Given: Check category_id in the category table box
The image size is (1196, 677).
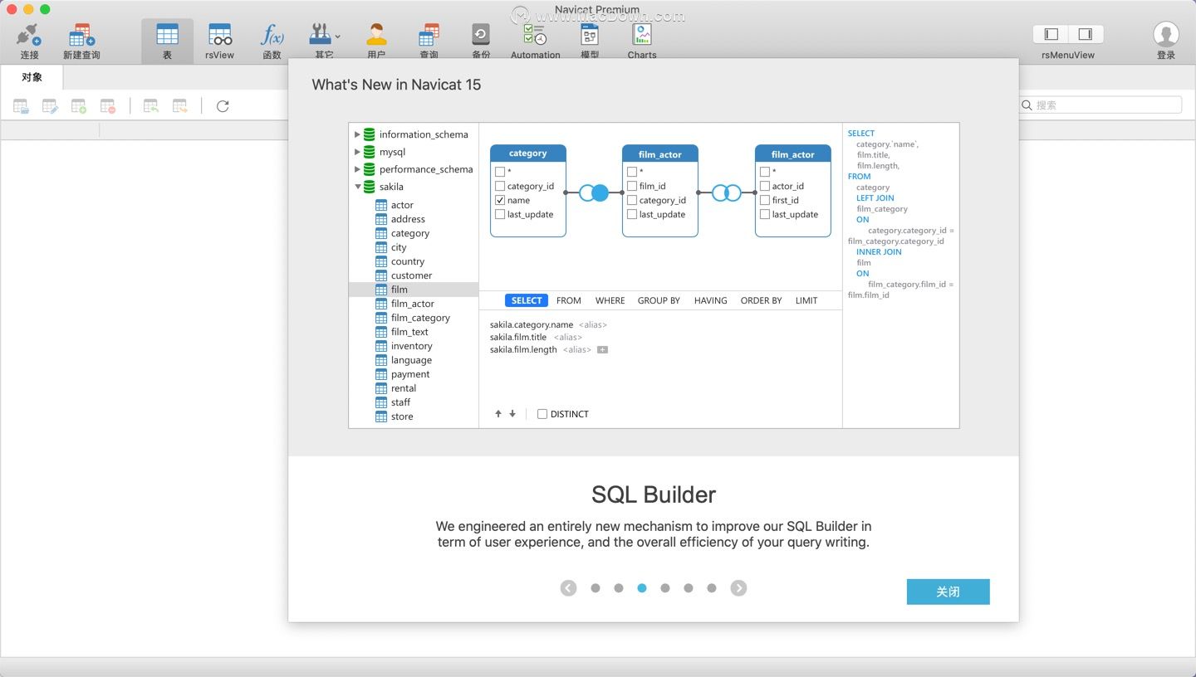Looking at the screenshot, I should click(x=500, y=186).
